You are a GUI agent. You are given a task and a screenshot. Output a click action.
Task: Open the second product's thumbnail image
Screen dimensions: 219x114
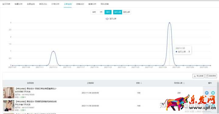[x=9, y=105]
